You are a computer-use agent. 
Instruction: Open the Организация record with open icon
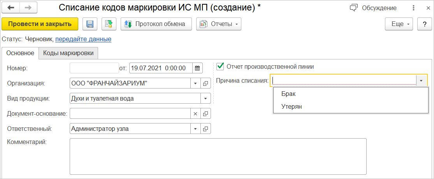[206, 83]
